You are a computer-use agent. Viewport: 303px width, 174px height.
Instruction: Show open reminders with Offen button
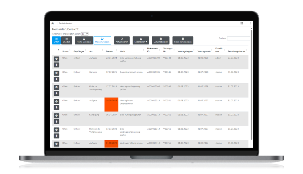[57, 40]
